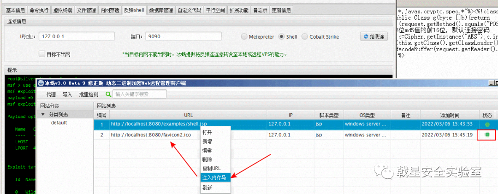Focus the 输入关键字搜索 search box

click(x=140, y=94)
